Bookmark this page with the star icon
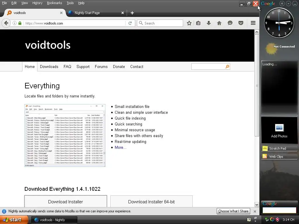Viewport: 299px width, 224px height. [189, 23]
